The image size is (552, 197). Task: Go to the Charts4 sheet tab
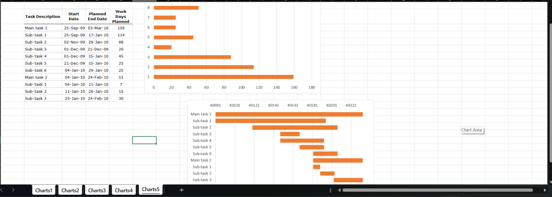[x=124, y=190]
